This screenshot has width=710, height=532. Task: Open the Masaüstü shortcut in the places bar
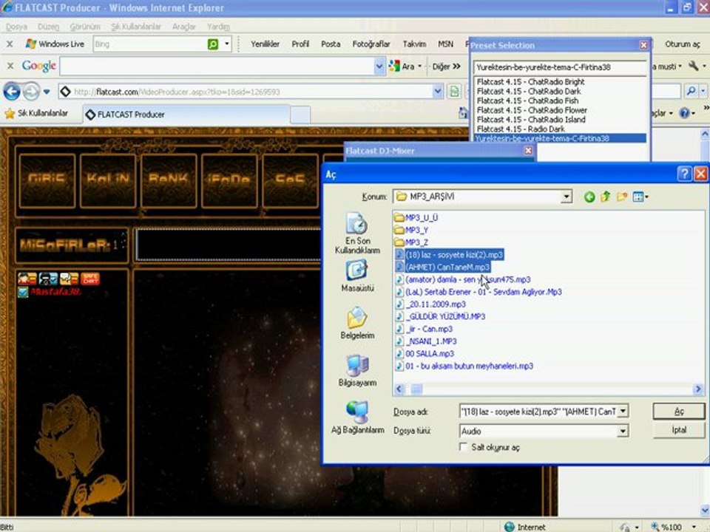click(x=356, y=277)
